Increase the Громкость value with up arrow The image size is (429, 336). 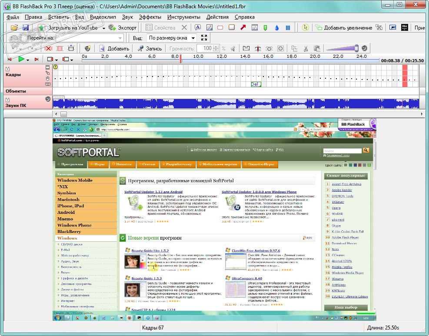coord(216,47)
